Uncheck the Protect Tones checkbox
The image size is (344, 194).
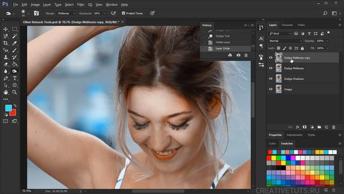coord(124,13)
